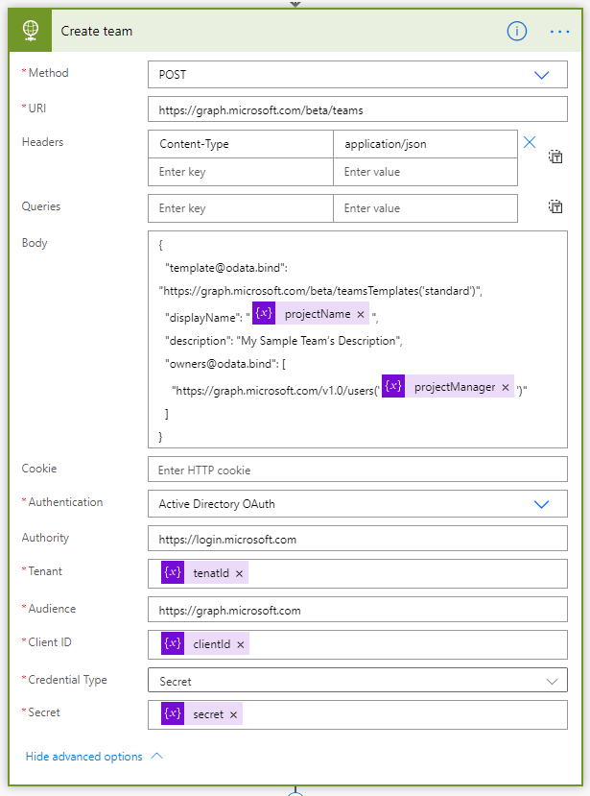Click the HTTP globe action icon

31,31
